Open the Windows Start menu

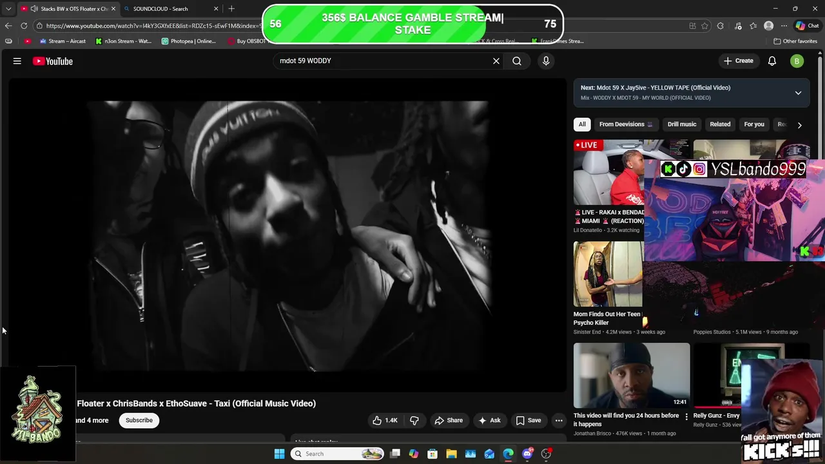[280, 454]
